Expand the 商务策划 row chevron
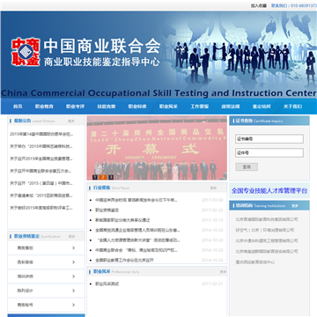Screen dimensions: 317x317 click(x=73, y=248)
